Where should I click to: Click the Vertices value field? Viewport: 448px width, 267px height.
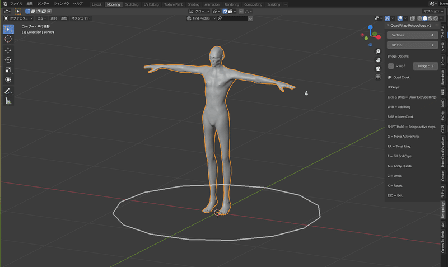tap(412, 35)
